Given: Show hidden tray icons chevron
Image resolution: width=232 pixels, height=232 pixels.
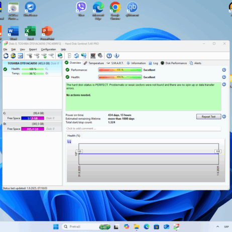Looking at the screenshot, I should click(x=217, y=226).
